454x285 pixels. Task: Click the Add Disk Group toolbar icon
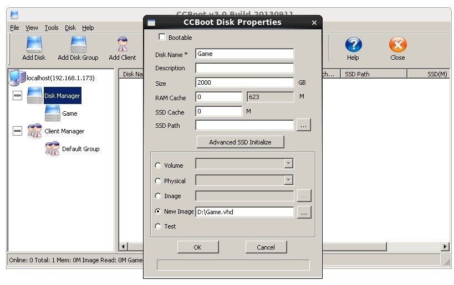[x=79, y=44]
